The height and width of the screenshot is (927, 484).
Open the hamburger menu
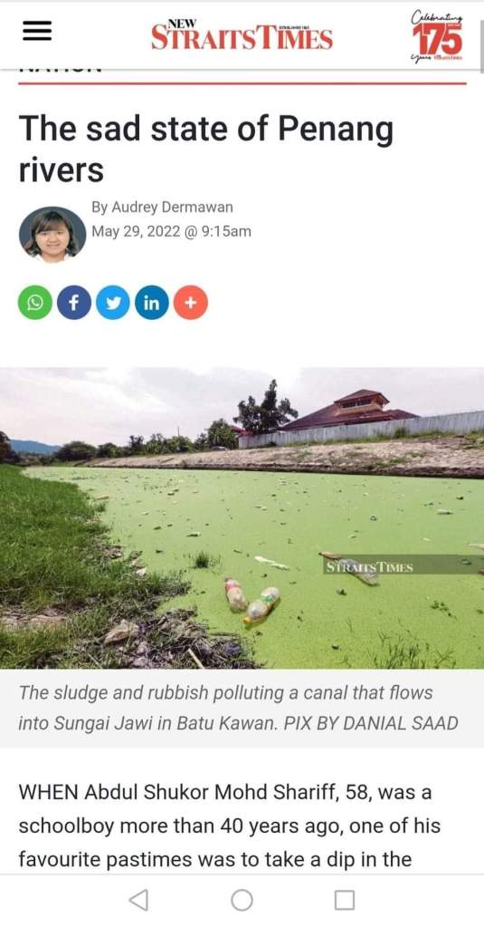[36, 32]
